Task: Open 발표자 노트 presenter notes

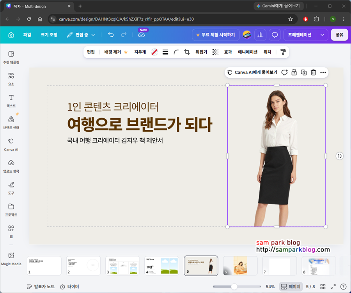Action: coord(41,286)
